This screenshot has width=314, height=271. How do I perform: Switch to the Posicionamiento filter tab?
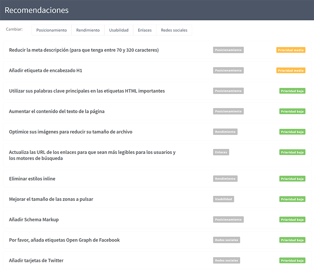tap(51, 30)
